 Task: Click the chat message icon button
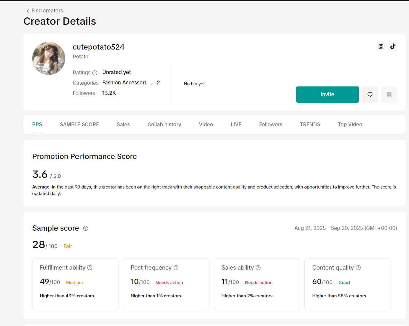370,94
